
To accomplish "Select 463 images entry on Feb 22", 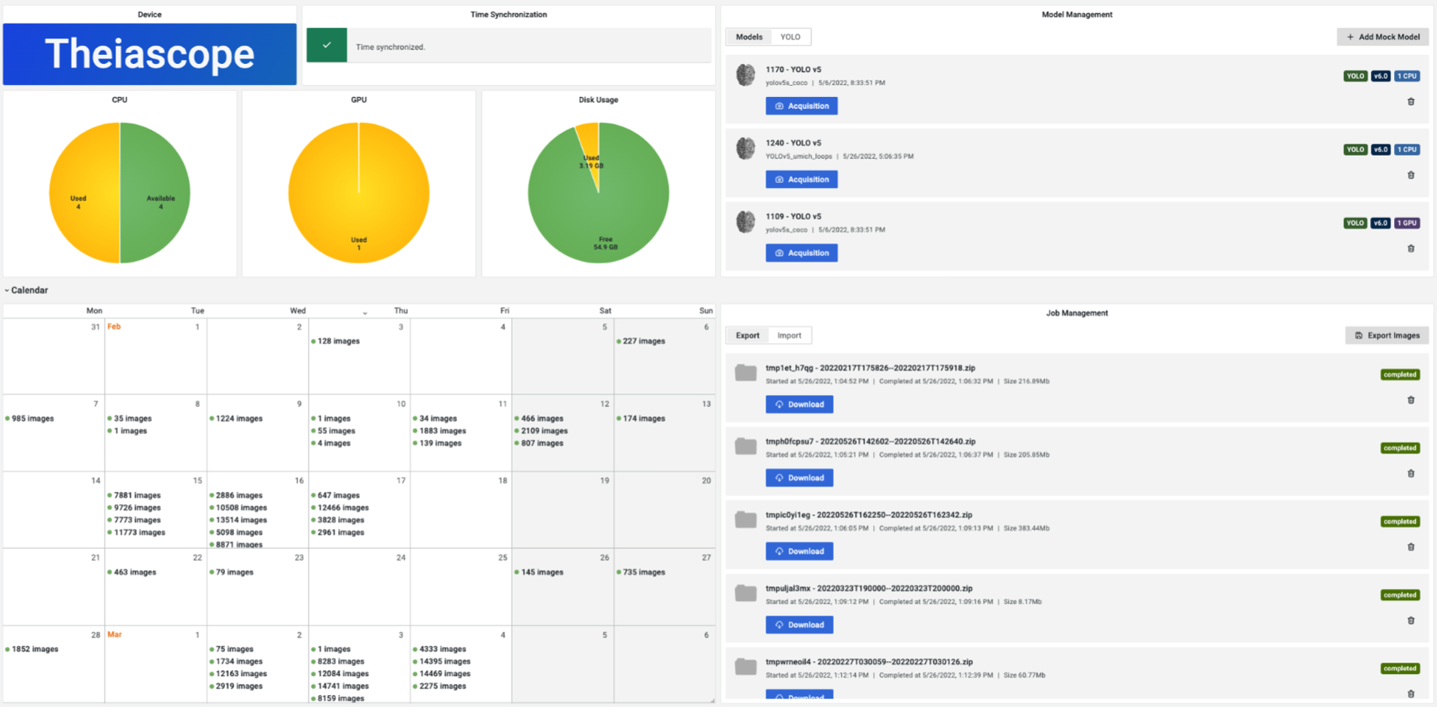I will (132, 572).
